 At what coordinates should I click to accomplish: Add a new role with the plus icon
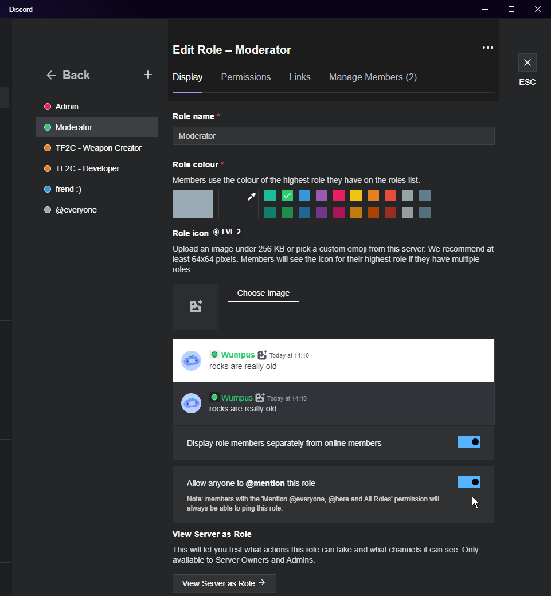coord(148,74)
